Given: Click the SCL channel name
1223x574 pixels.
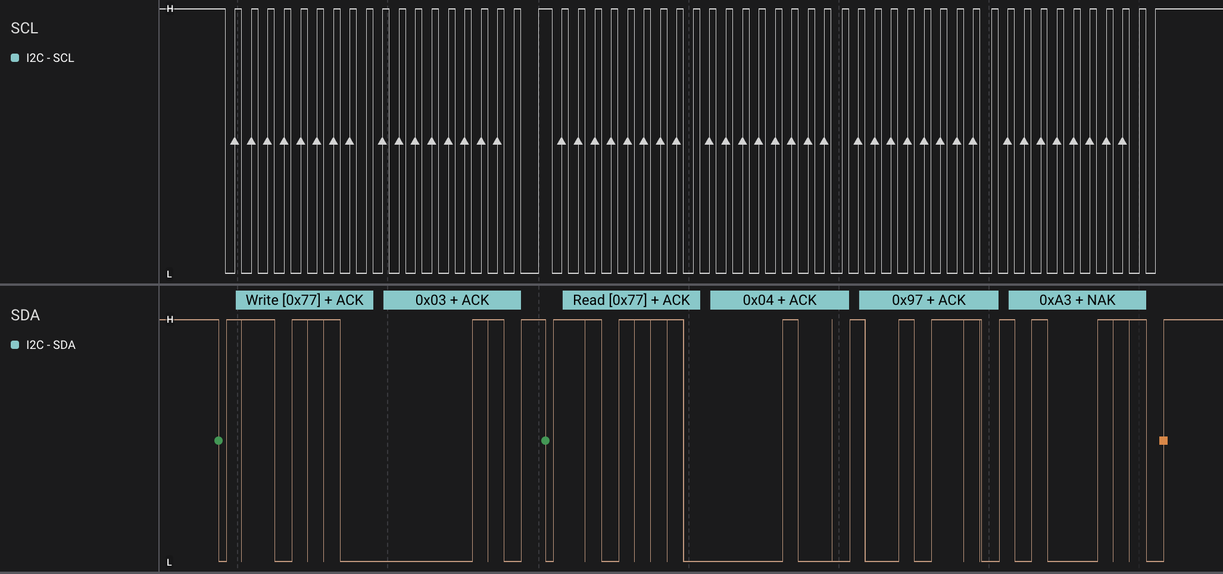Looking at the screenshot, I should click(x=24, y=28).
